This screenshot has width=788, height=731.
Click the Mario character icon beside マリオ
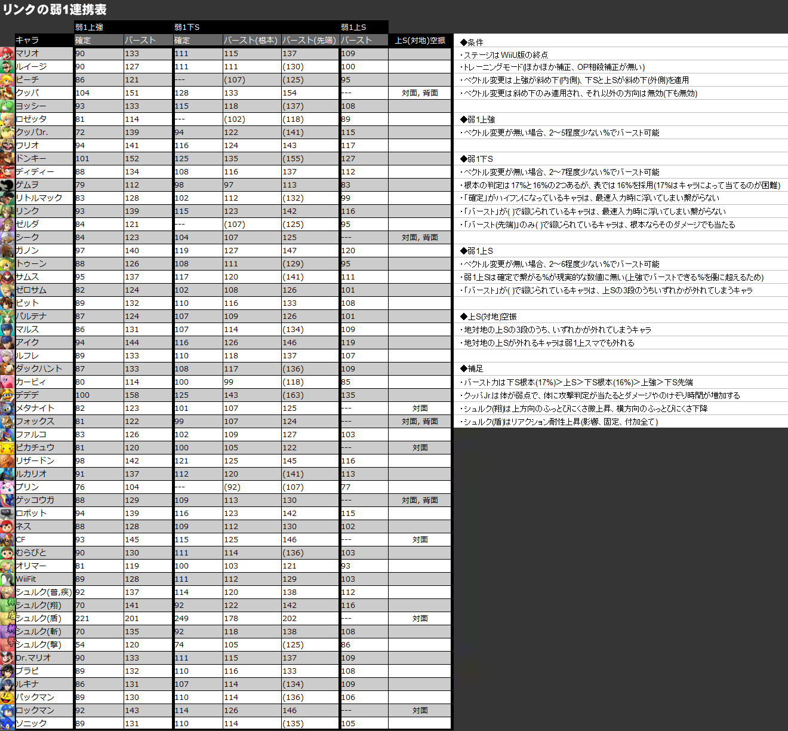coord(7,53)
